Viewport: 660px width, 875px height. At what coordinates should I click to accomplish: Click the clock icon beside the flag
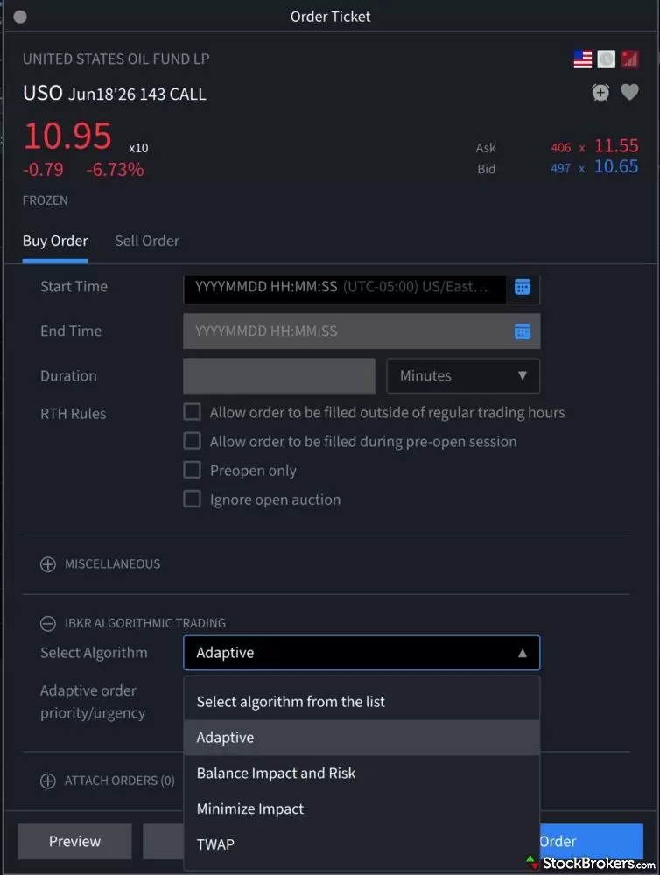coord(606,59)
